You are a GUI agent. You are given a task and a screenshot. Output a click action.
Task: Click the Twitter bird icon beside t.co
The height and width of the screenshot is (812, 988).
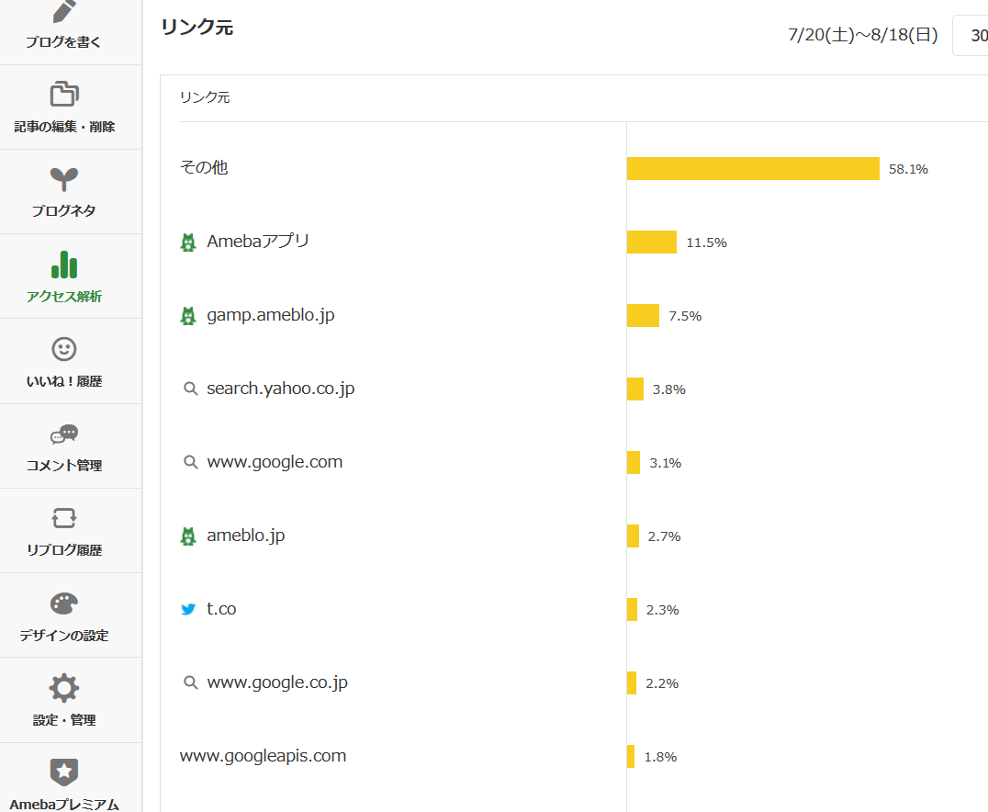(188, 609)
